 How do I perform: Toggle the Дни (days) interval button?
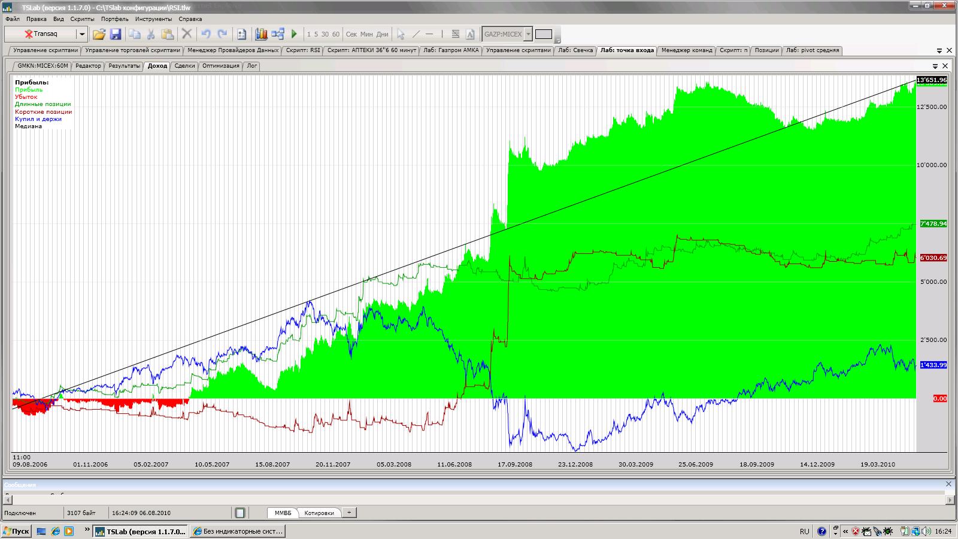pyautogui.click(x=382, y=34)
